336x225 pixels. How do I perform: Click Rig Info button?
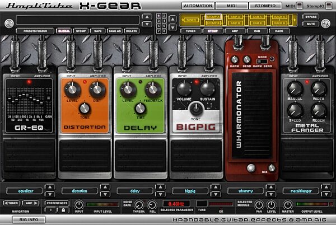pyautogui.click(x=29, y=219)
